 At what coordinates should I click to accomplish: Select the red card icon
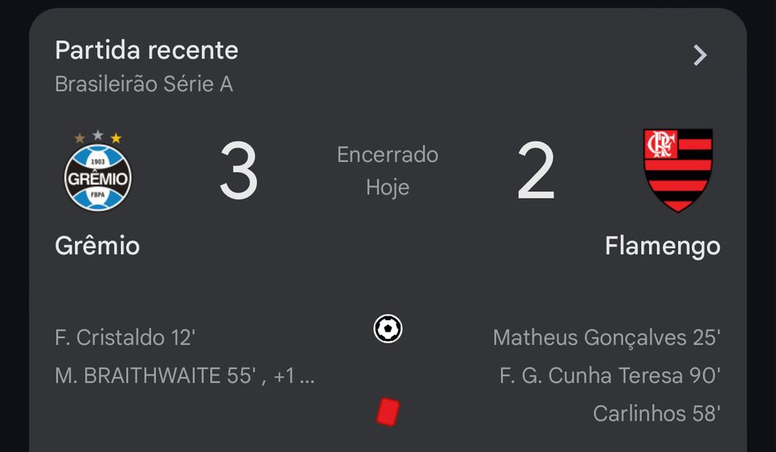[x=388, y=412]
